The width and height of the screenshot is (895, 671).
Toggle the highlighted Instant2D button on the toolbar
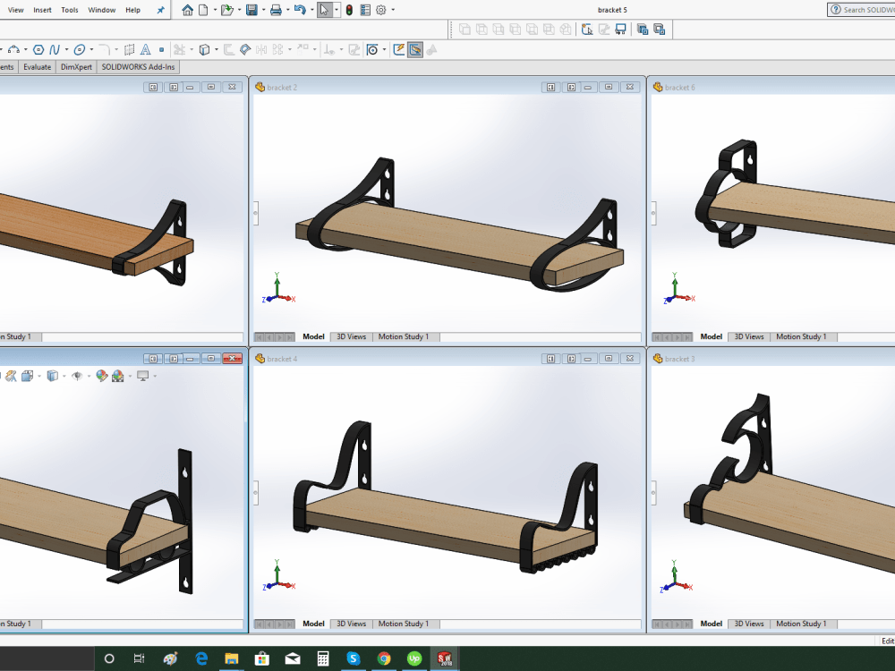pyautogui.click(x=414, y=49)
